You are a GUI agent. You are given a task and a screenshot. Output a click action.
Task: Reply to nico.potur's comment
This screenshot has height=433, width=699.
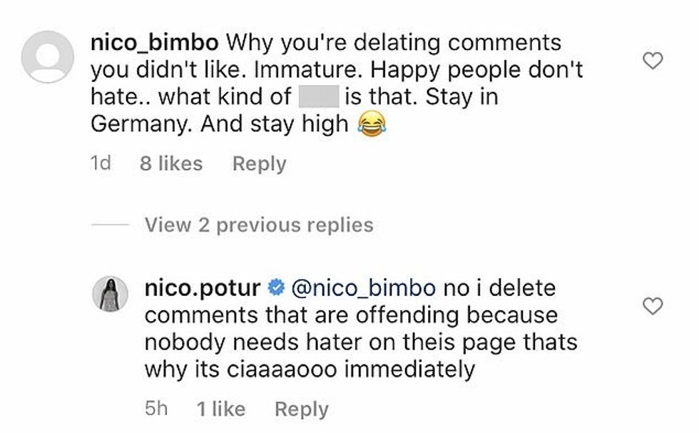point(301,409)
